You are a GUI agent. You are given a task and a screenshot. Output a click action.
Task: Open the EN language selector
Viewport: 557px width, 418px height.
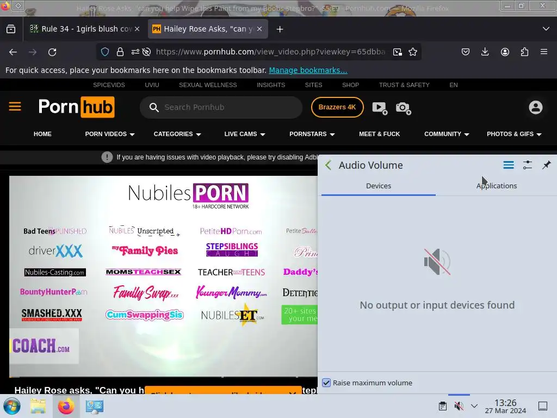tap(453, 85)
